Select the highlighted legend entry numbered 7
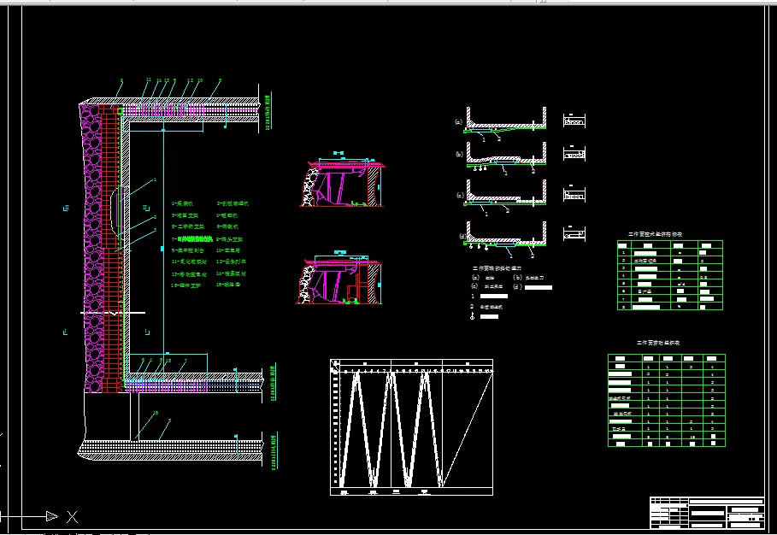The height and width of the screenshot is (535, 777). coord(192,238)
